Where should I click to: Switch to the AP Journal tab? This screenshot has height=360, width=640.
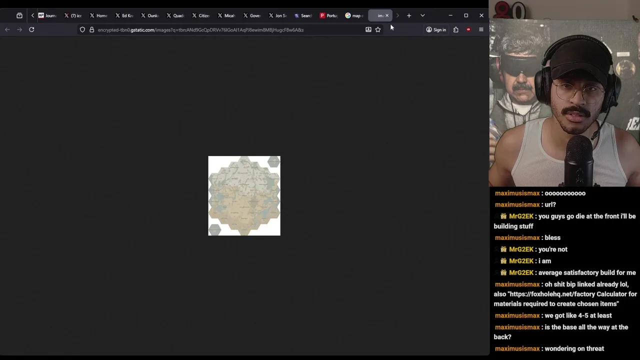coord(47,15)
